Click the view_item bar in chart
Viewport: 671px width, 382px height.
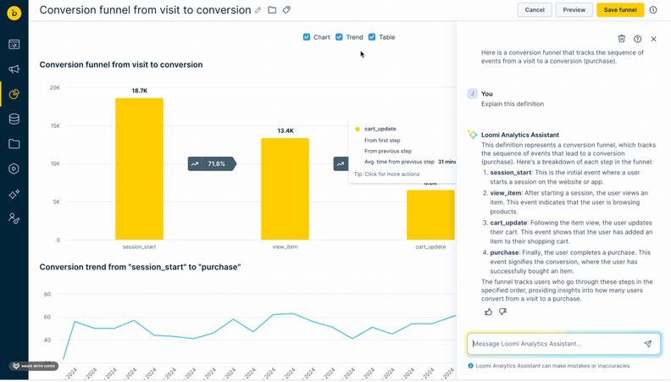[x=285, y=189]
